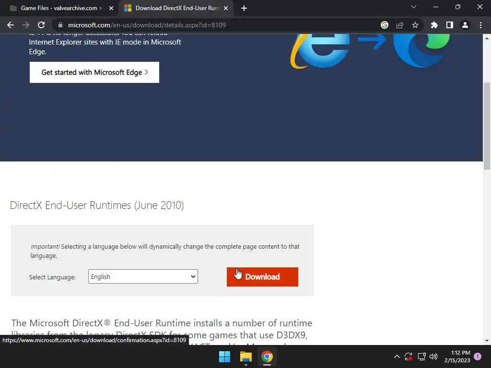
Task: Go back to the previous page
Action: click(11, 25)
